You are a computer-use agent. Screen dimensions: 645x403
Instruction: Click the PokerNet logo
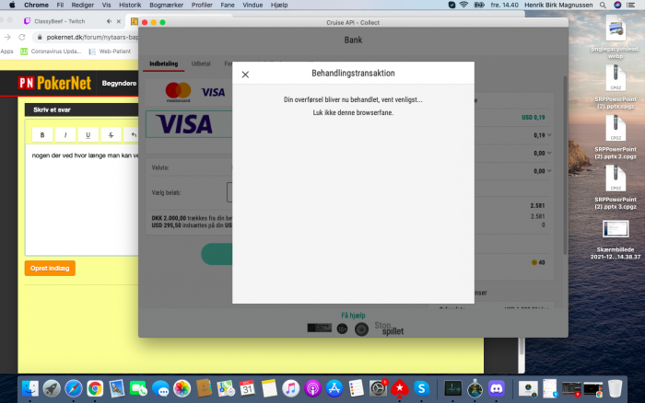click(x=54, y=84)
